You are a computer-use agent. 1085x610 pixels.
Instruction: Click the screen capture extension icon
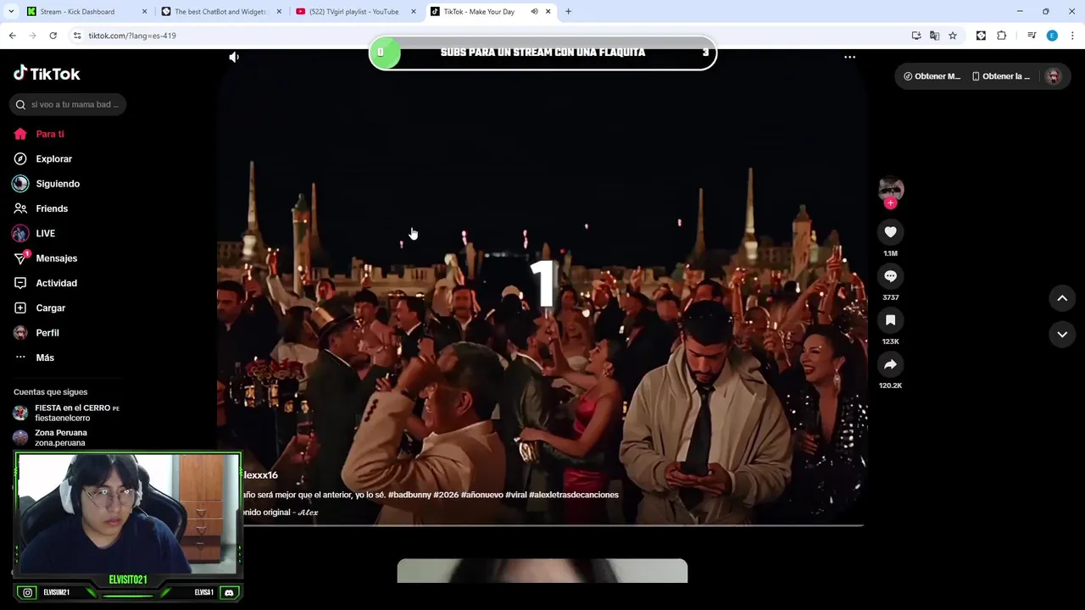[981, 36]
